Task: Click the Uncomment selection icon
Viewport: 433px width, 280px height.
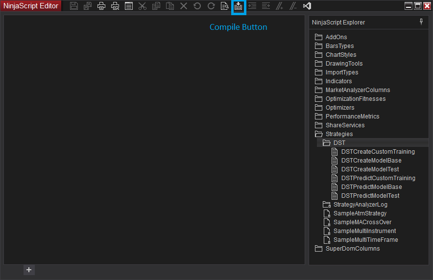Action: (293, 6)
